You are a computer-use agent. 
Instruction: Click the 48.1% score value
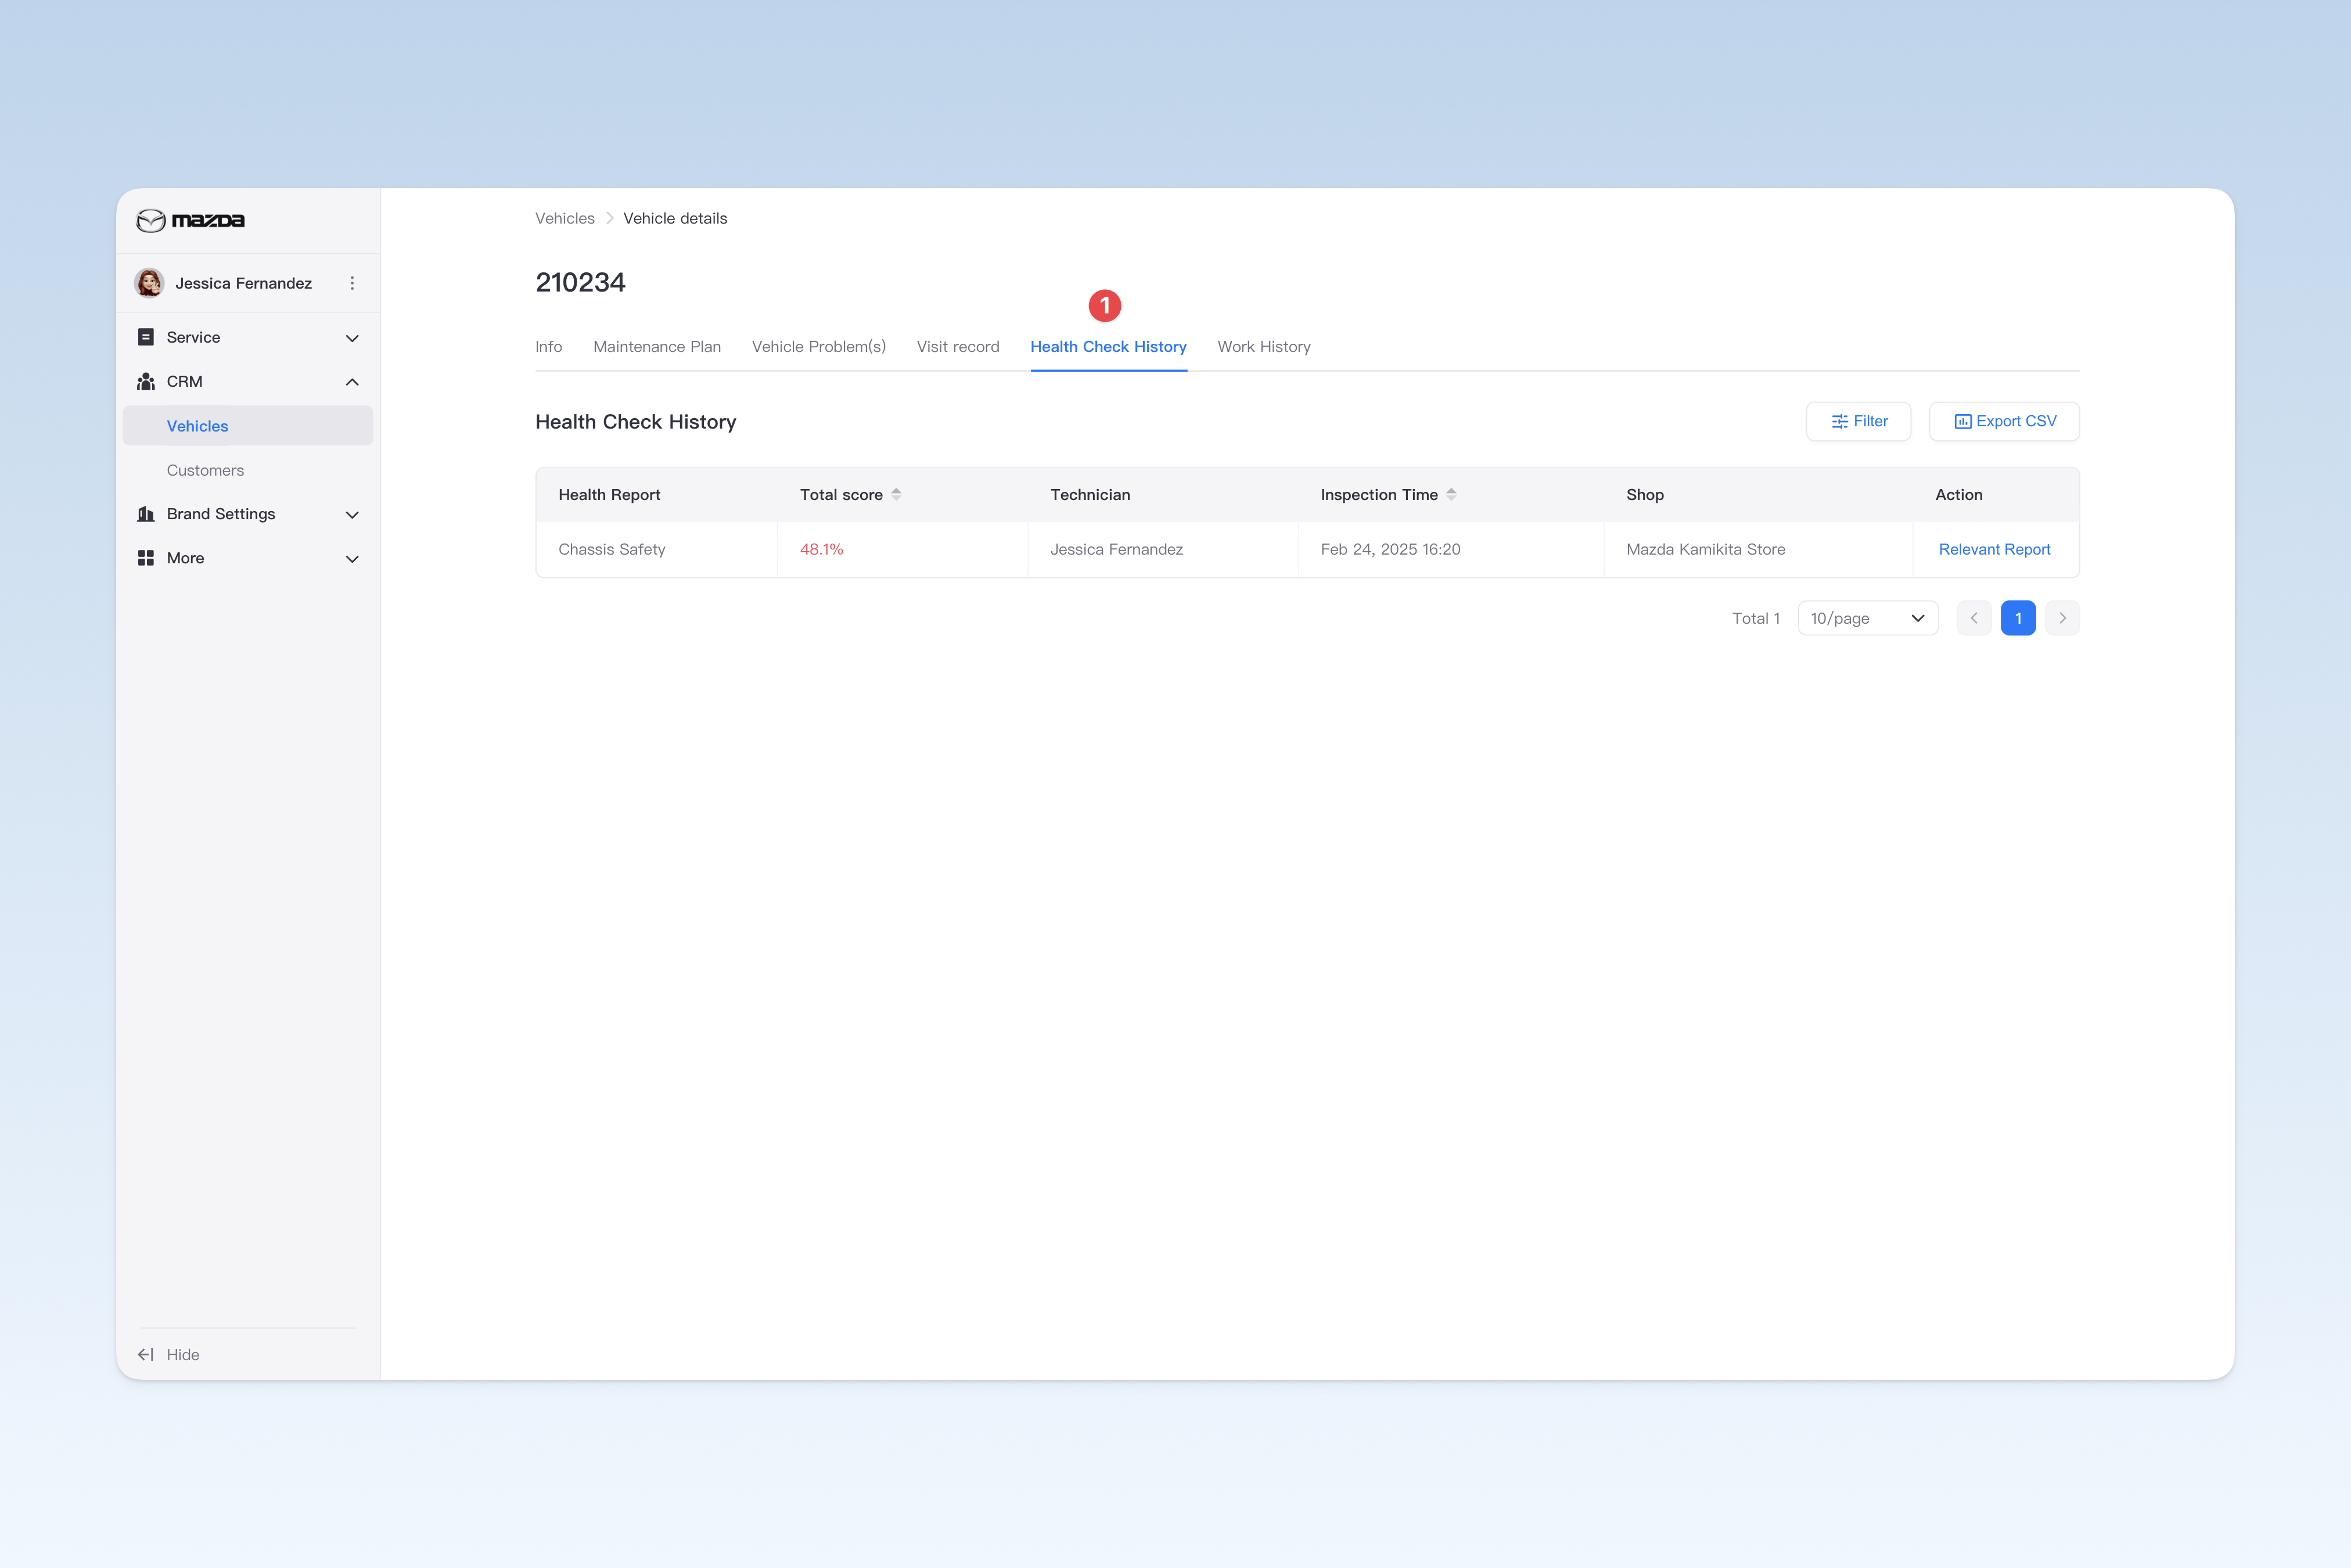coord(821,549)
